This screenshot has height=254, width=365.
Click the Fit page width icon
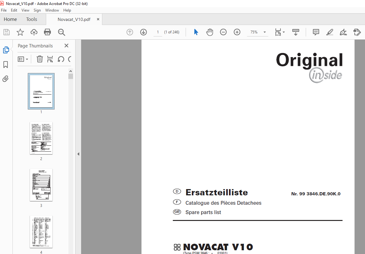[278, 32]
